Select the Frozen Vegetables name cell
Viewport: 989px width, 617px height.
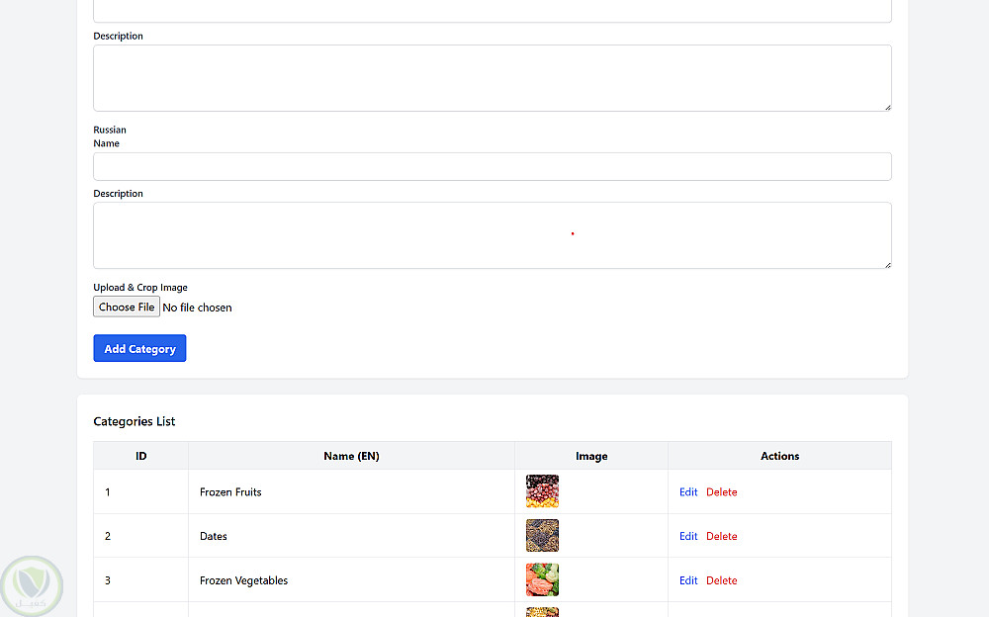[x=351, y=580]
